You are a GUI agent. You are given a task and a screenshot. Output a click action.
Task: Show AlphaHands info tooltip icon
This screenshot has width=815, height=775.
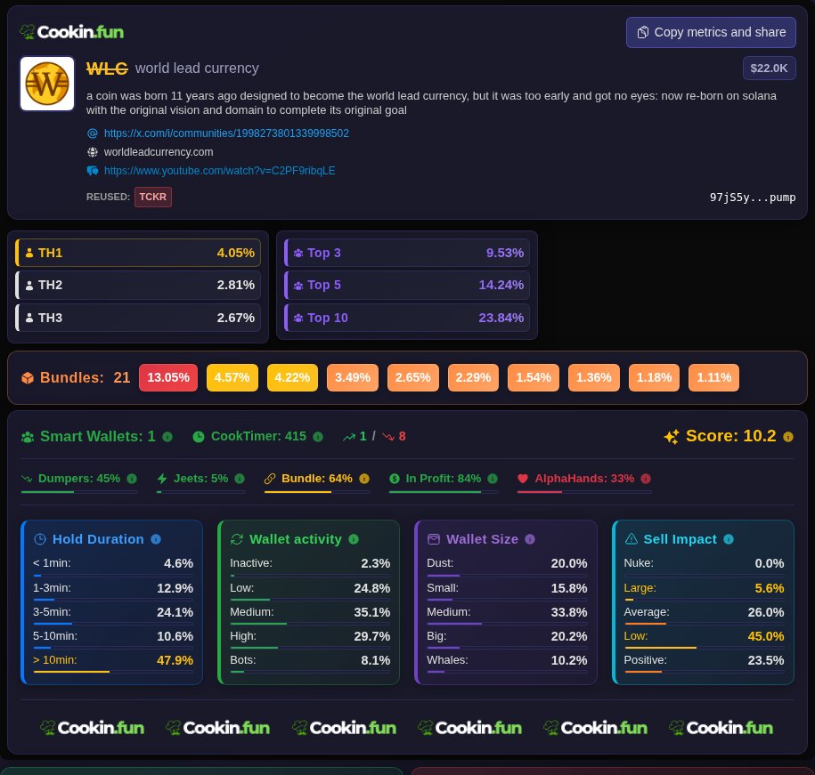pyautogui.click(x=646, y=479)
